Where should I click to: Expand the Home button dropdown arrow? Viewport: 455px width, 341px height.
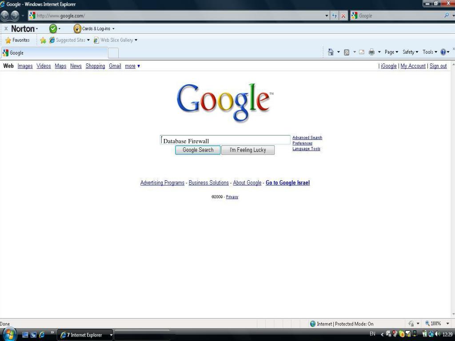[338, 52]
